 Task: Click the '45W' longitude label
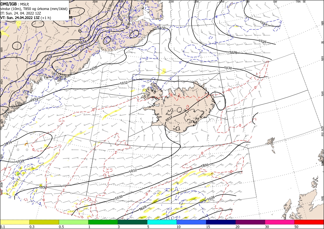click(1, 82)
